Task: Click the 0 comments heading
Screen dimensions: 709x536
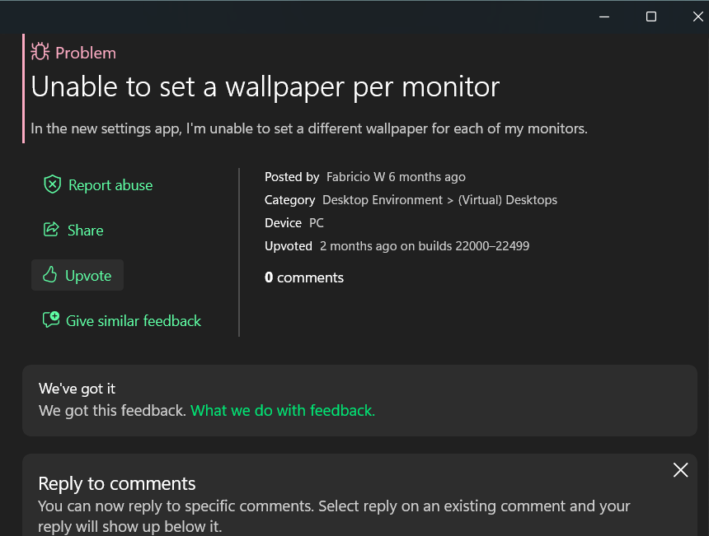Action: point(304,277)
